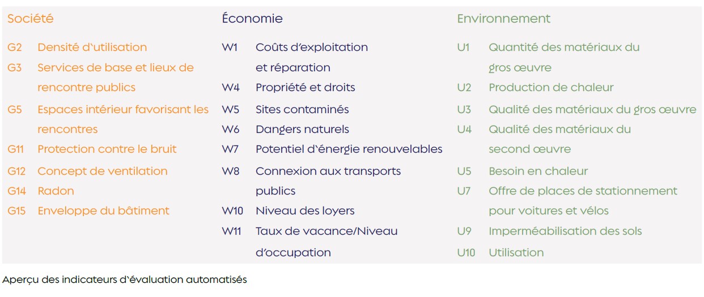Image resolution: width=704 pixels, height=297 pixels.
Task: Click the Société column heading
Action: 31,19
